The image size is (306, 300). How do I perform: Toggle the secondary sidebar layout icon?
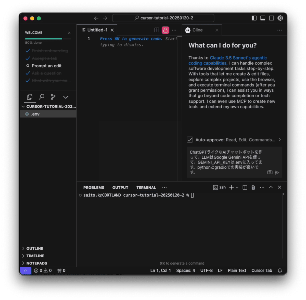point(271,18)
